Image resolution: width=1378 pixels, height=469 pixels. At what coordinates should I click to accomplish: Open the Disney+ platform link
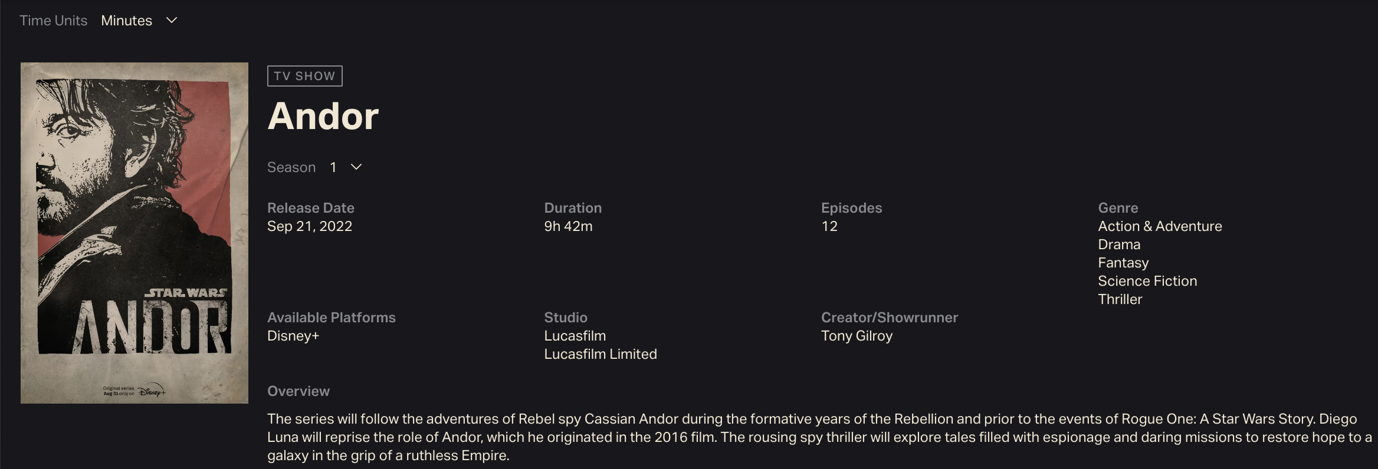(x=293, y=336)
